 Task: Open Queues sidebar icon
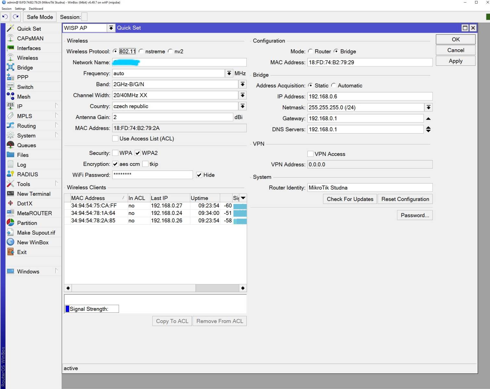[x=10, y=145]
